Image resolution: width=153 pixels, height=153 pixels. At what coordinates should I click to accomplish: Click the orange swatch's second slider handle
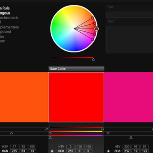point(11,133)
